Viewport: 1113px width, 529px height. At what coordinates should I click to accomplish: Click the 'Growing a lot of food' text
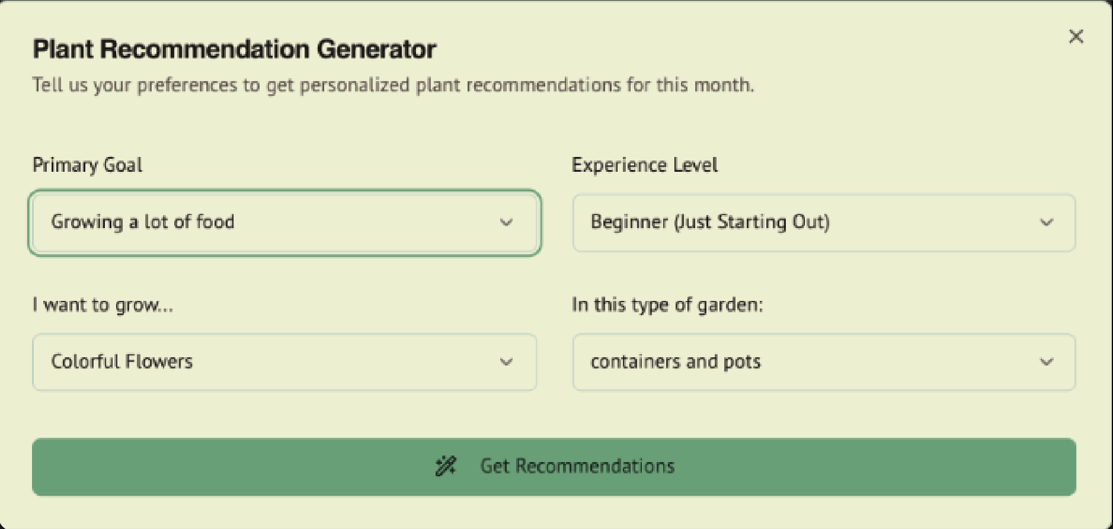point(143,222)
